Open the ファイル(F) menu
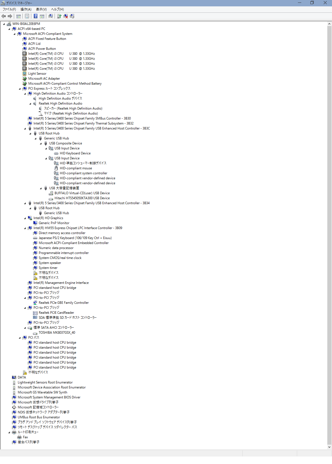Image resolution: width=332 pixels, height=464 pixels. pyautogui.click(x=9, y=9)
